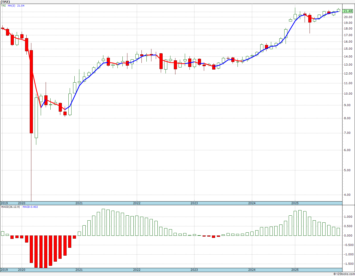Viewport: 355px width, 276px height.
Task: Click the 2019 label under the price chart
Action: pos(4,203)
